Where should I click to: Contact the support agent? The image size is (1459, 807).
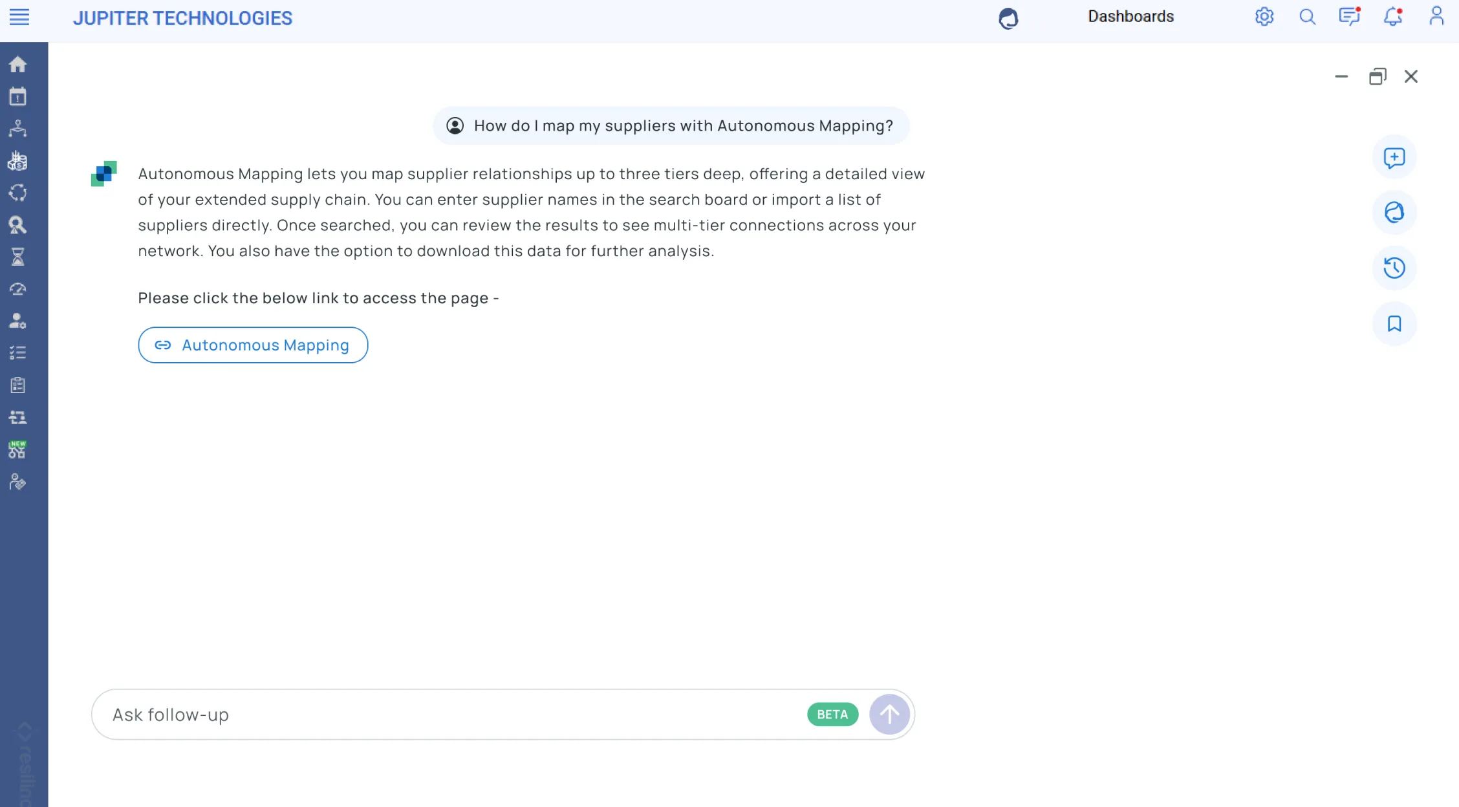1394,213
